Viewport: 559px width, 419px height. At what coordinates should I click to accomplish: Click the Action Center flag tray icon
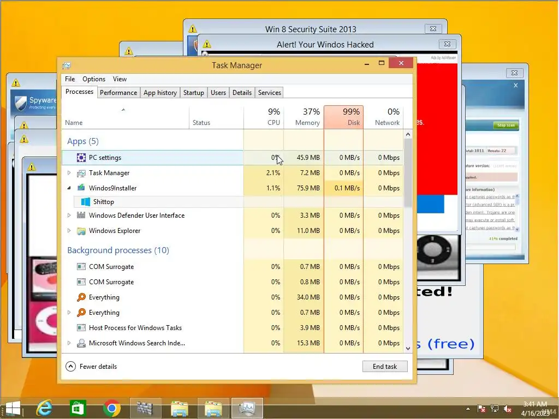point(481,409)
